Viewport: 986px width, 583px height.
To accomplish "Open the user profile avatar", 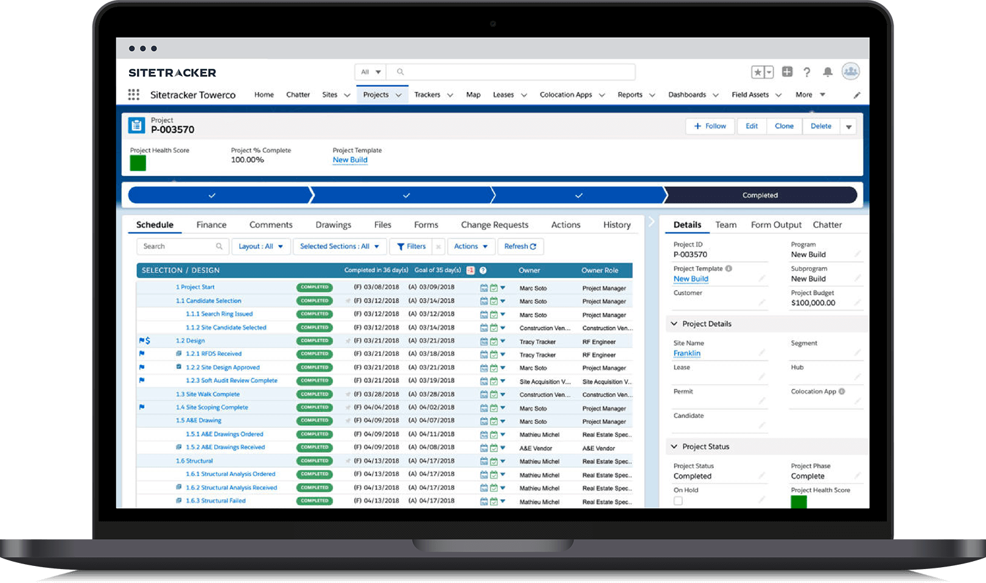I will pos(851,71).
